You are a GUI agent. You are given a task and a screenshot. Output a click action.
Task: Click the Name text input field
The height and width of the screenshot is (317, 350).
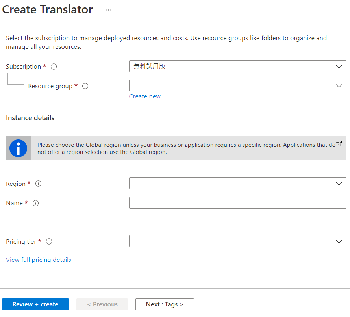pos(237,203)
